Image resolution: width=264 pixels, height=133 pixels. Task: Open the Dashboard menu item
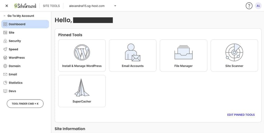25,24
